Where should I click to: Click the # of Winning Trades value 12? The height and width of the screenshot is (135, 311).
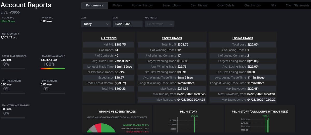click(179, 50)
